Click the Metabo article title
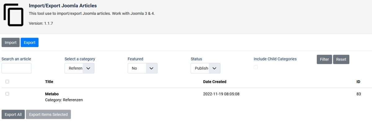 coord(52,94)
